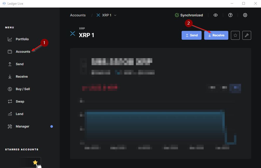Open Settings via gear icon
Viewport: 261px width, 168px height.
(245, 15)
